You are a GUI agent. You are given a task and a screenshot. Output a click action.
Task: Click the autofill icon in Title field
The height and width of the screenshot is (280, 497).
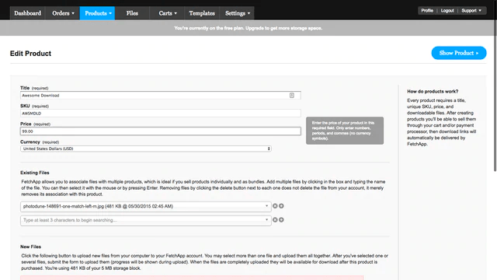pyautogui.click(x=292, y=95)
